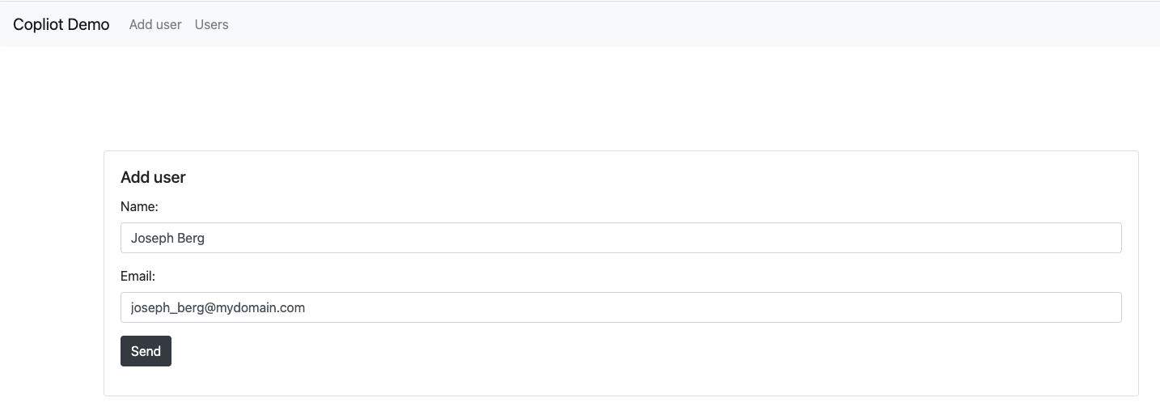Viewport: 1160px width, 419px height.
Task: Click the "Add user" card heading
Action: pos(153,177)
